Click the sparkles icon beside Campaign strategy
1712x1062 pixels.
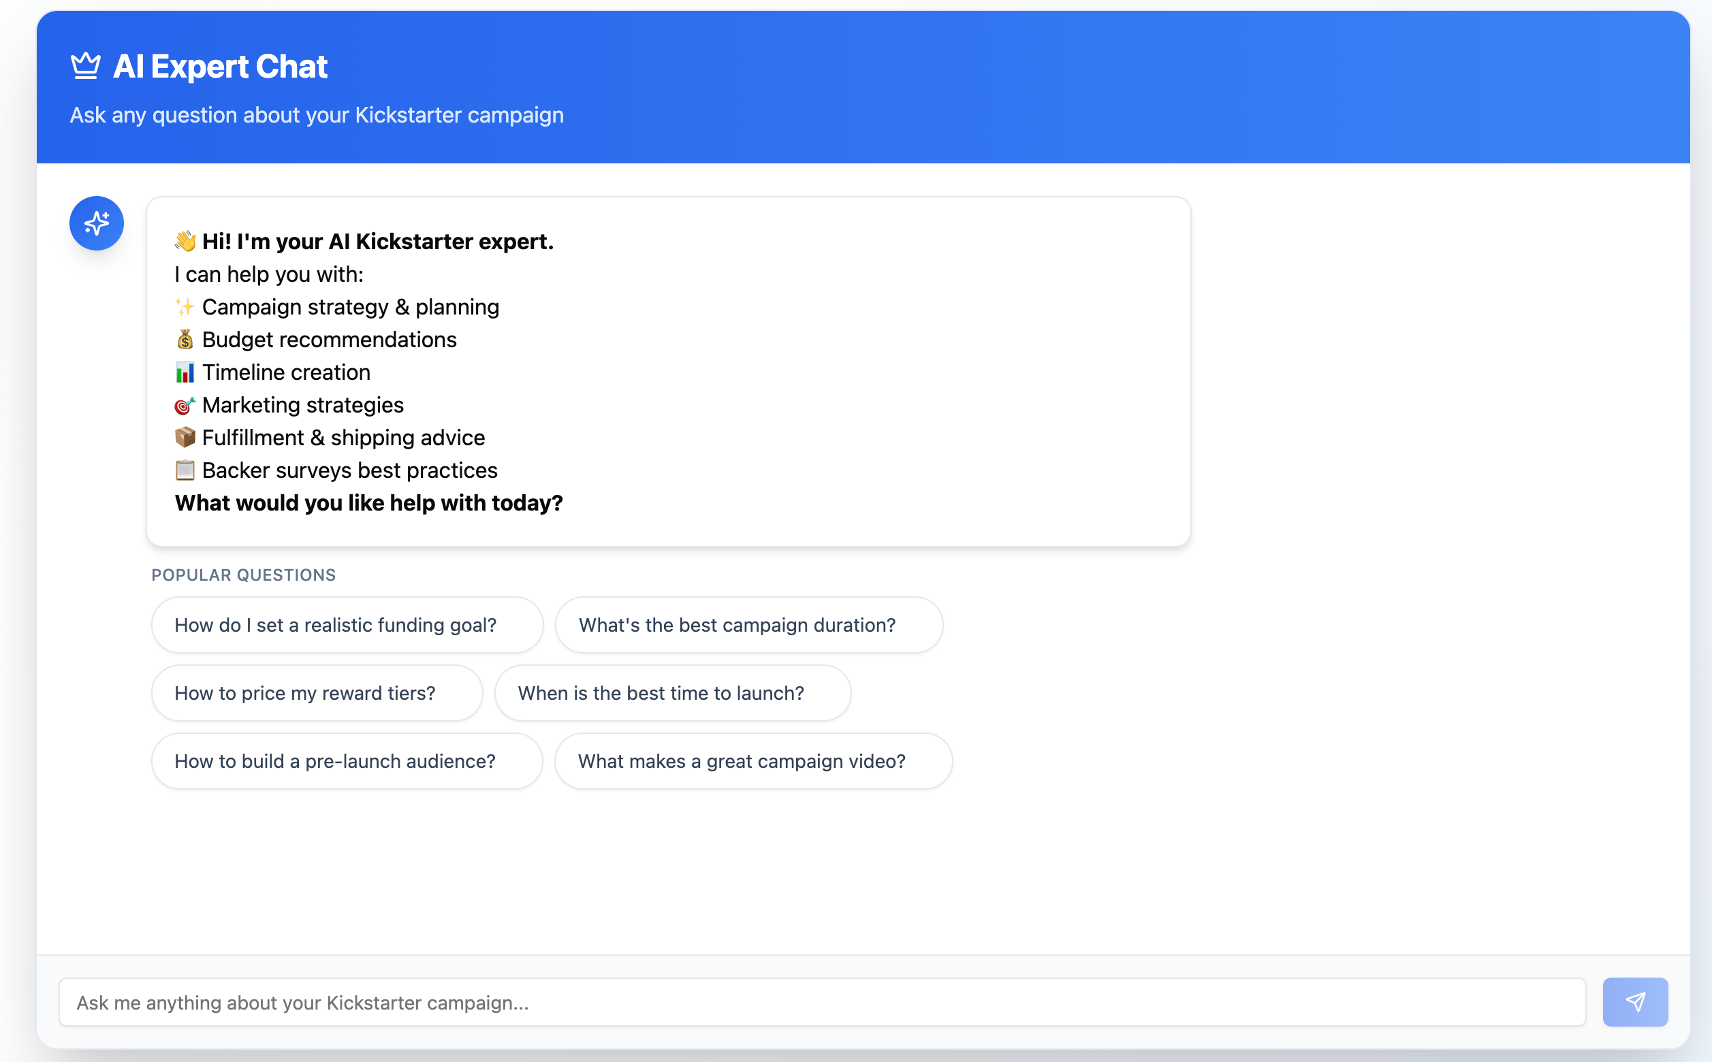point(185,306)
